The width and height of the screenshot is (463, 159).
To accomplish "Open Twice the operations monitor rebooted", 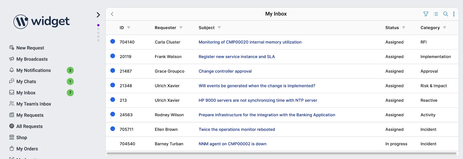I will (x=237, y=129).
